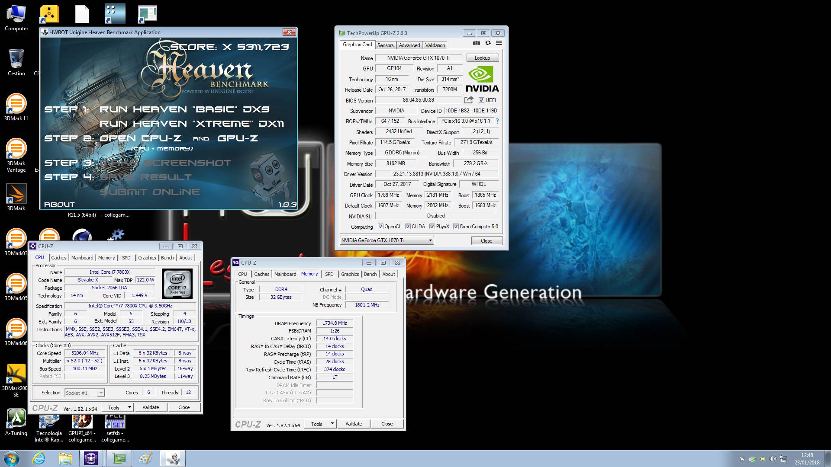Image resolution: width=831 pixels, height=467 pixels.
Task: Open Paint from the taskbar
Action: 145,458
